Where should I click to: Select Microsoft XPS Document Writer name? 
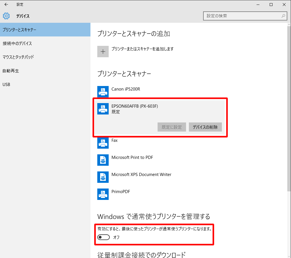141,175
